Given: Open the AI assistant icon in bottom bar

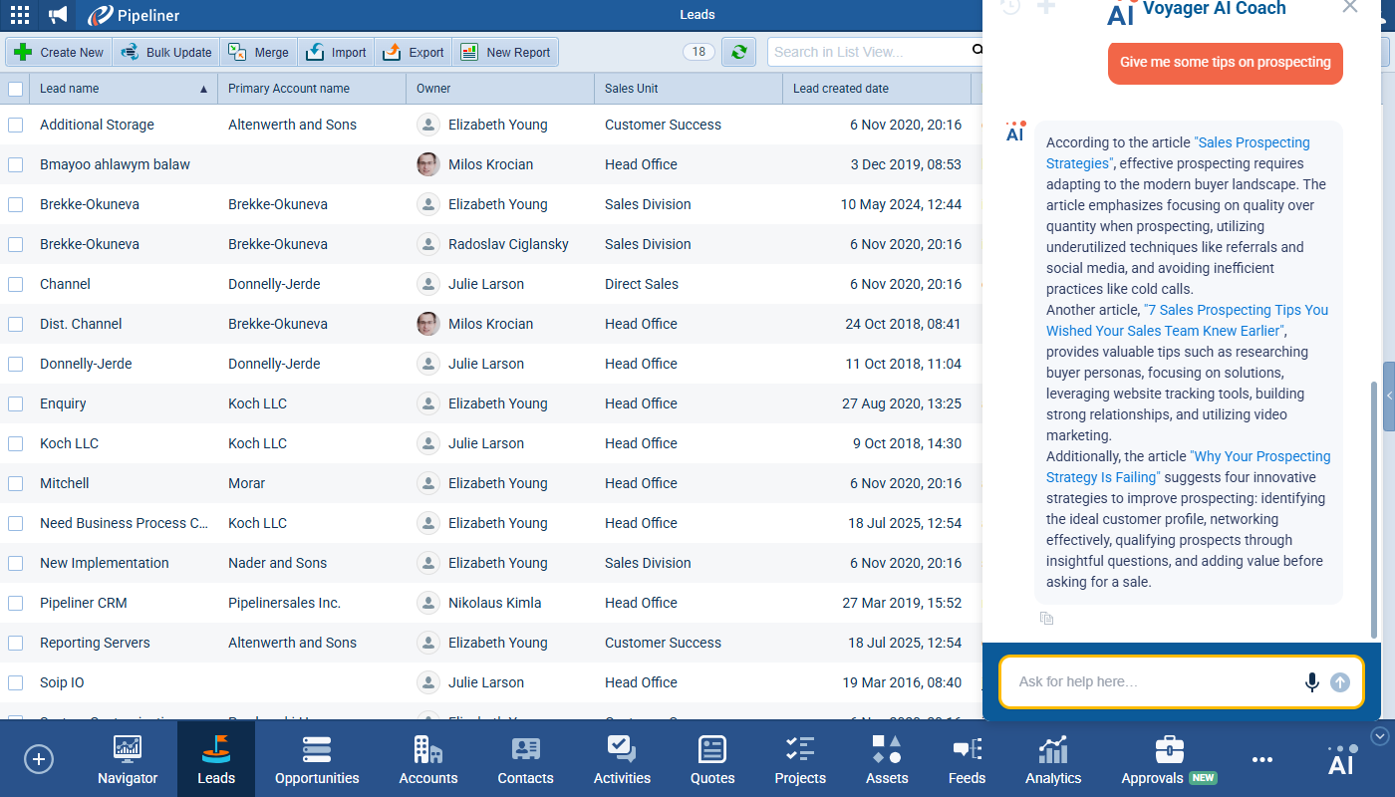Looking at the screenshot, I should coord(1341,761).
